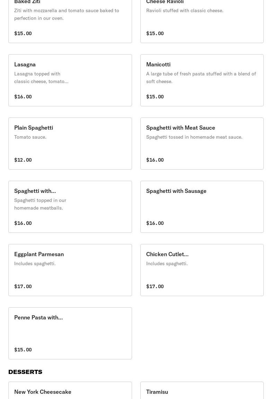This screenshot has width=272, height=399.
Task: Open the Baked Ziti menu item
Action: click(70, 22)
